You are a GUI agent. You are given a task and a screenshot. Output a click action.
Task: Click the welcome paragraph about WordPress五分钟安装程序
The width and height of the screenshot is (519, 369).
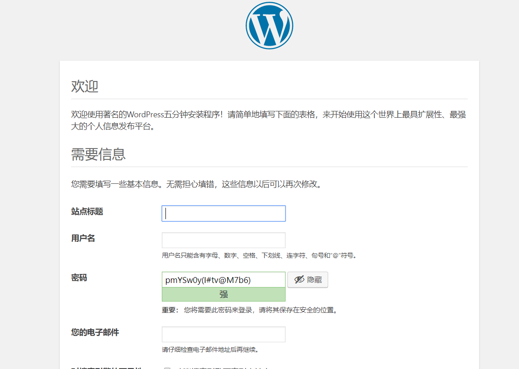point(268,120)
